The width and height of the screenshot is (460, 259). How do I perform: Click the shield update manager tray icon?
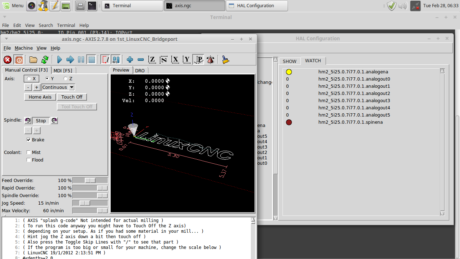pos(392,5)
